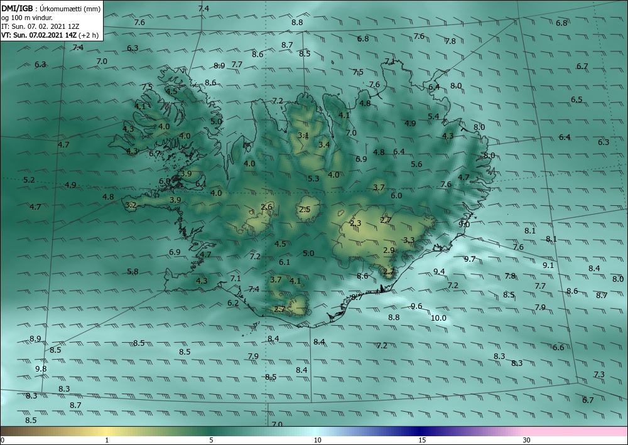Click the 9.1 map value
The height and width of the screenshot is (445, 628).
(x=548, y=265)
